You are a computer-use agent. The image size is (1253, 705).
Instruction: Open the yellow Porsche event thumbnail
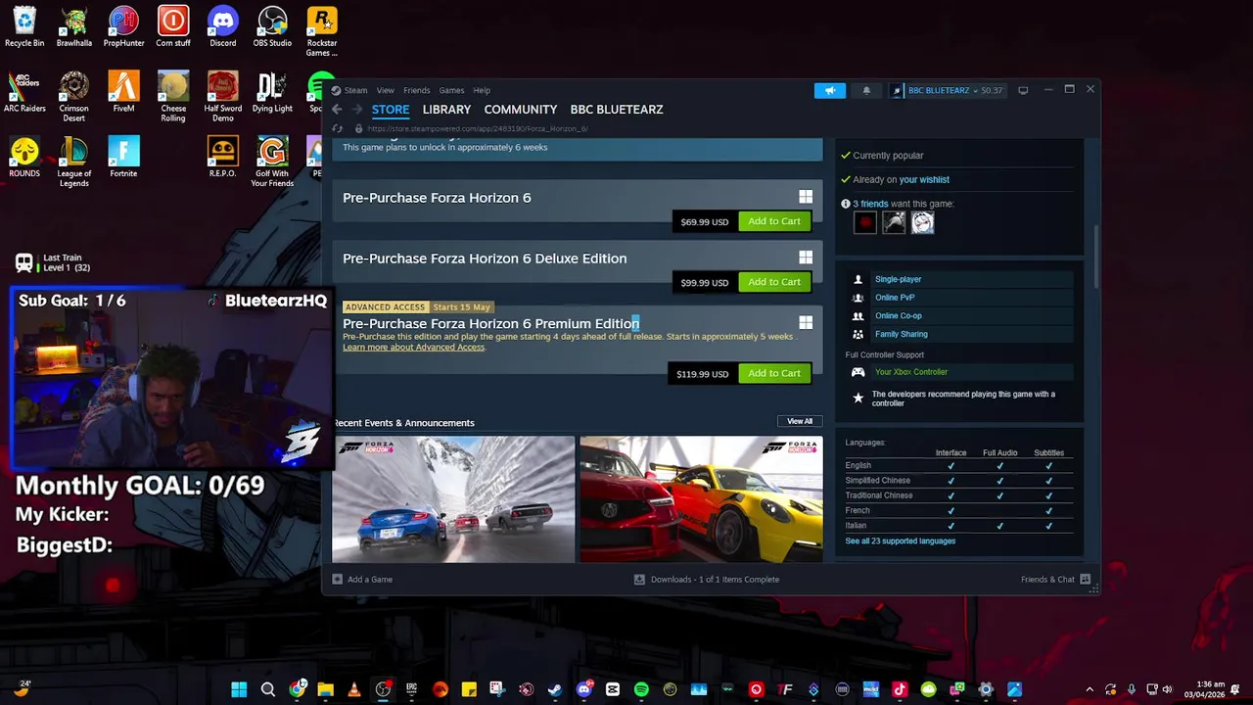(x=701, y=499)
